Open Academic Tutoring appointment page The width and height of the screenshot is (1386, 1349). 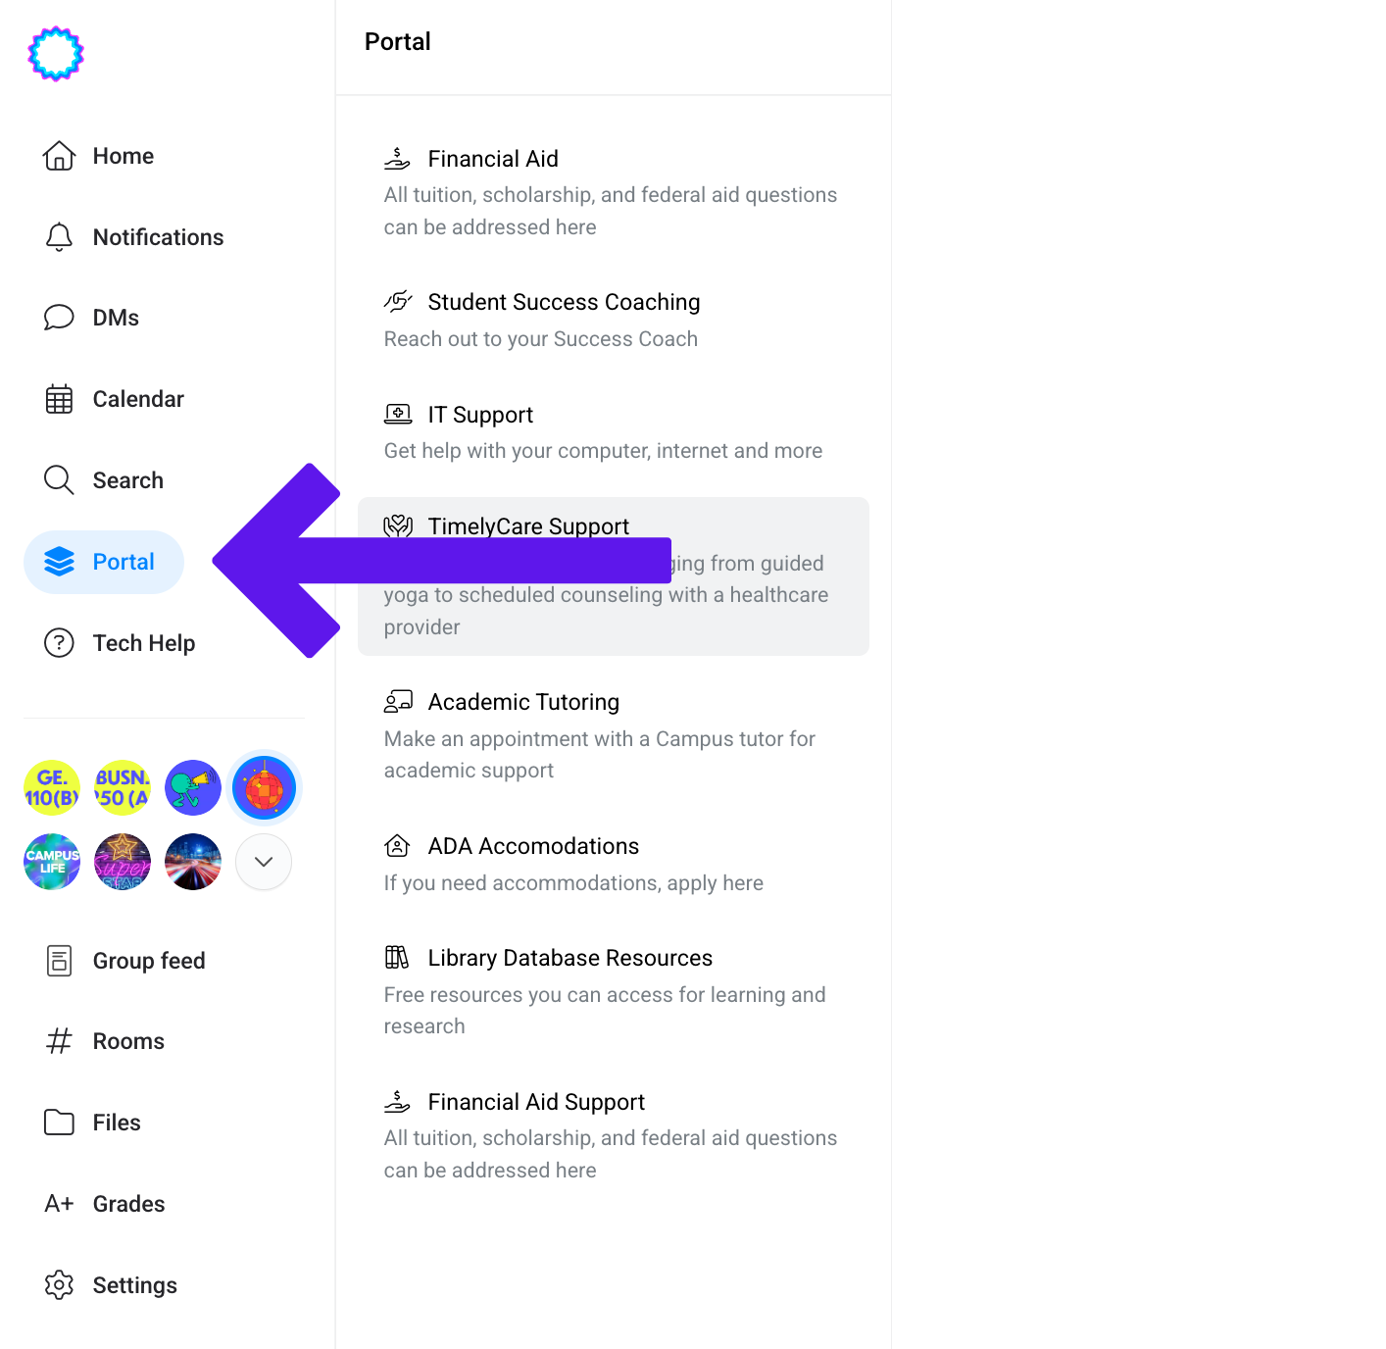coord(523,701)
